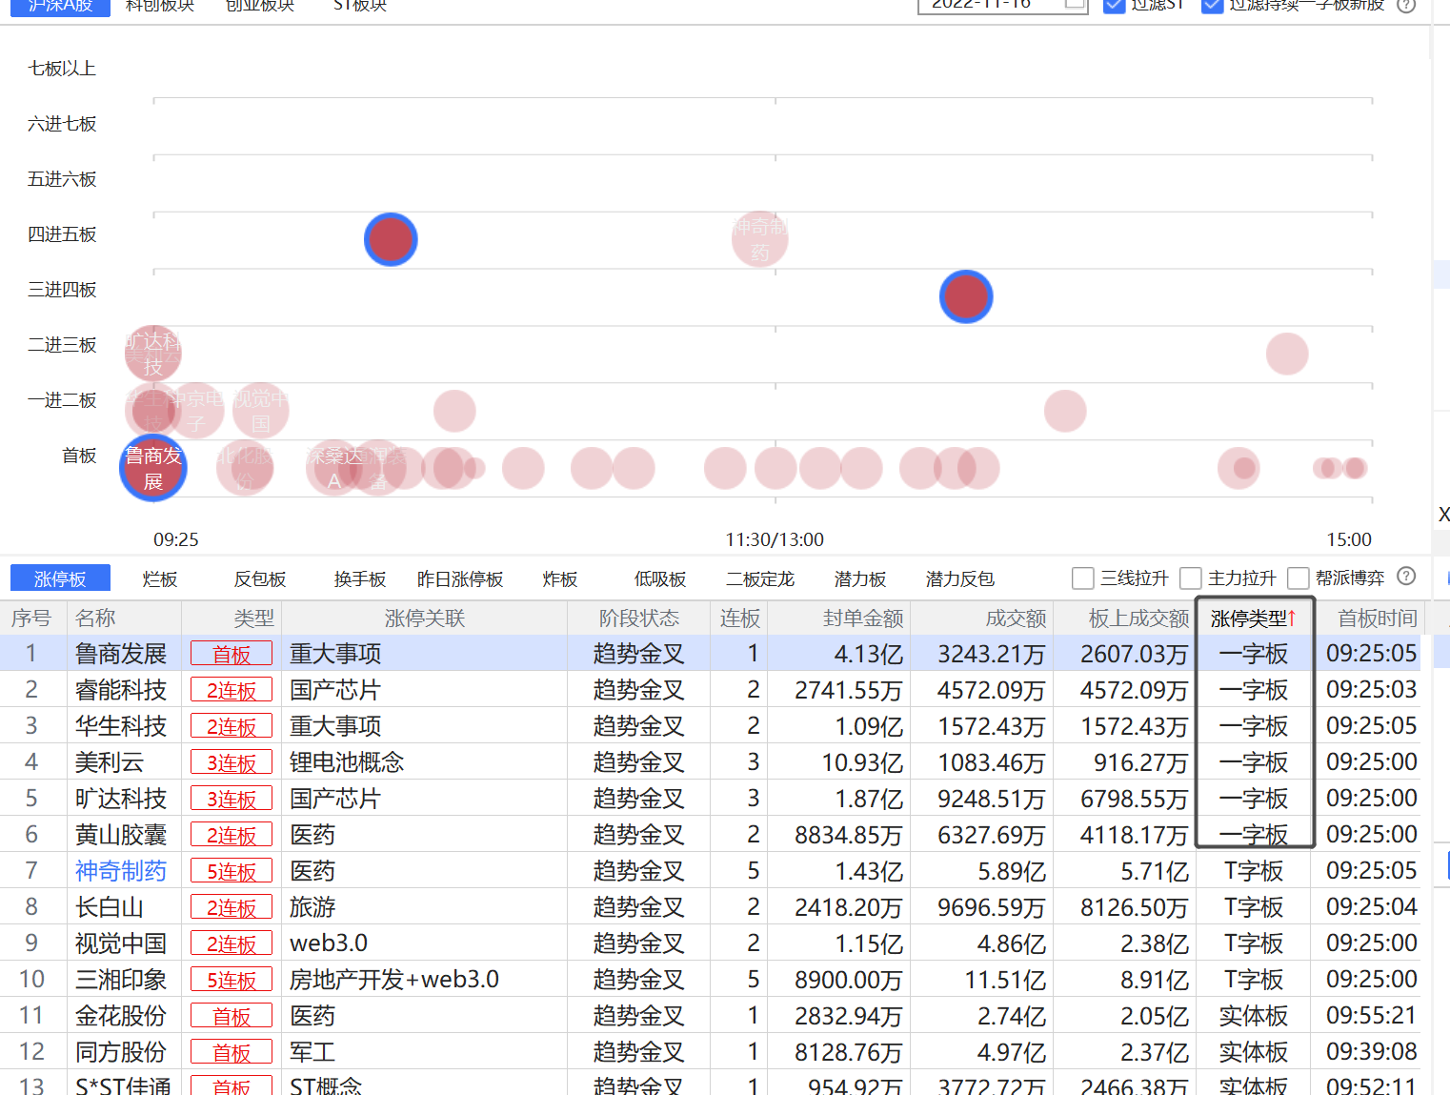Select the 潜力板 tab

coord(860,578)
